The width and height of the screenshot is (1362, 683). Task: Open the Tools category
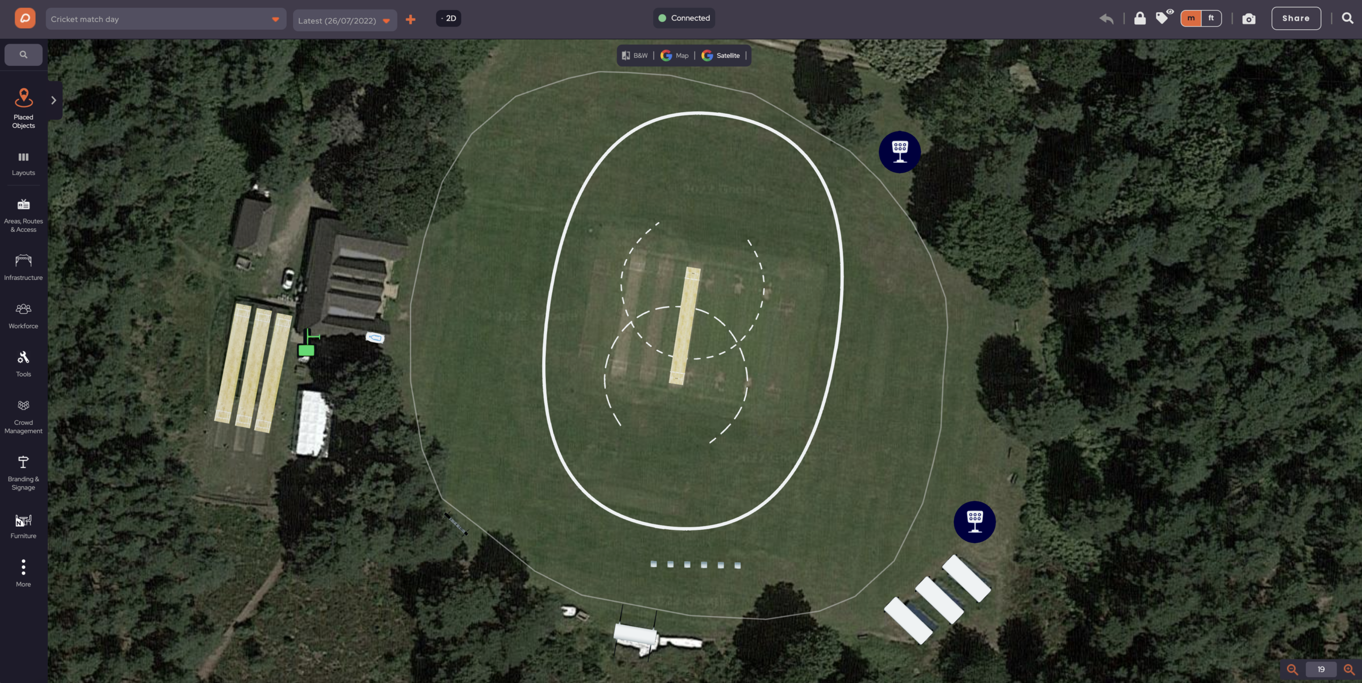coord(23,364)
